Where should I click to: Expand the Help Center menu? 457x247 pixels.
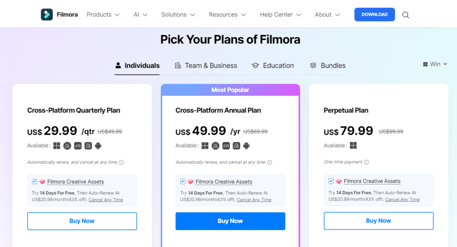coord(280,15)
